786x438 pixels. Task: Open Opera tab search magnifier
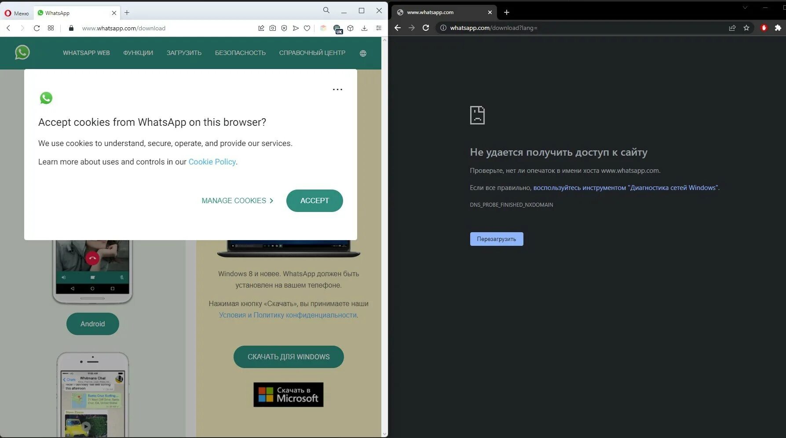pyautogui.click(x=326, y=10)
